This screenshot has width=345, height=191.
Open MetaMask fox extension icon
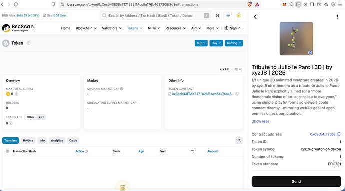pos(284,4)
